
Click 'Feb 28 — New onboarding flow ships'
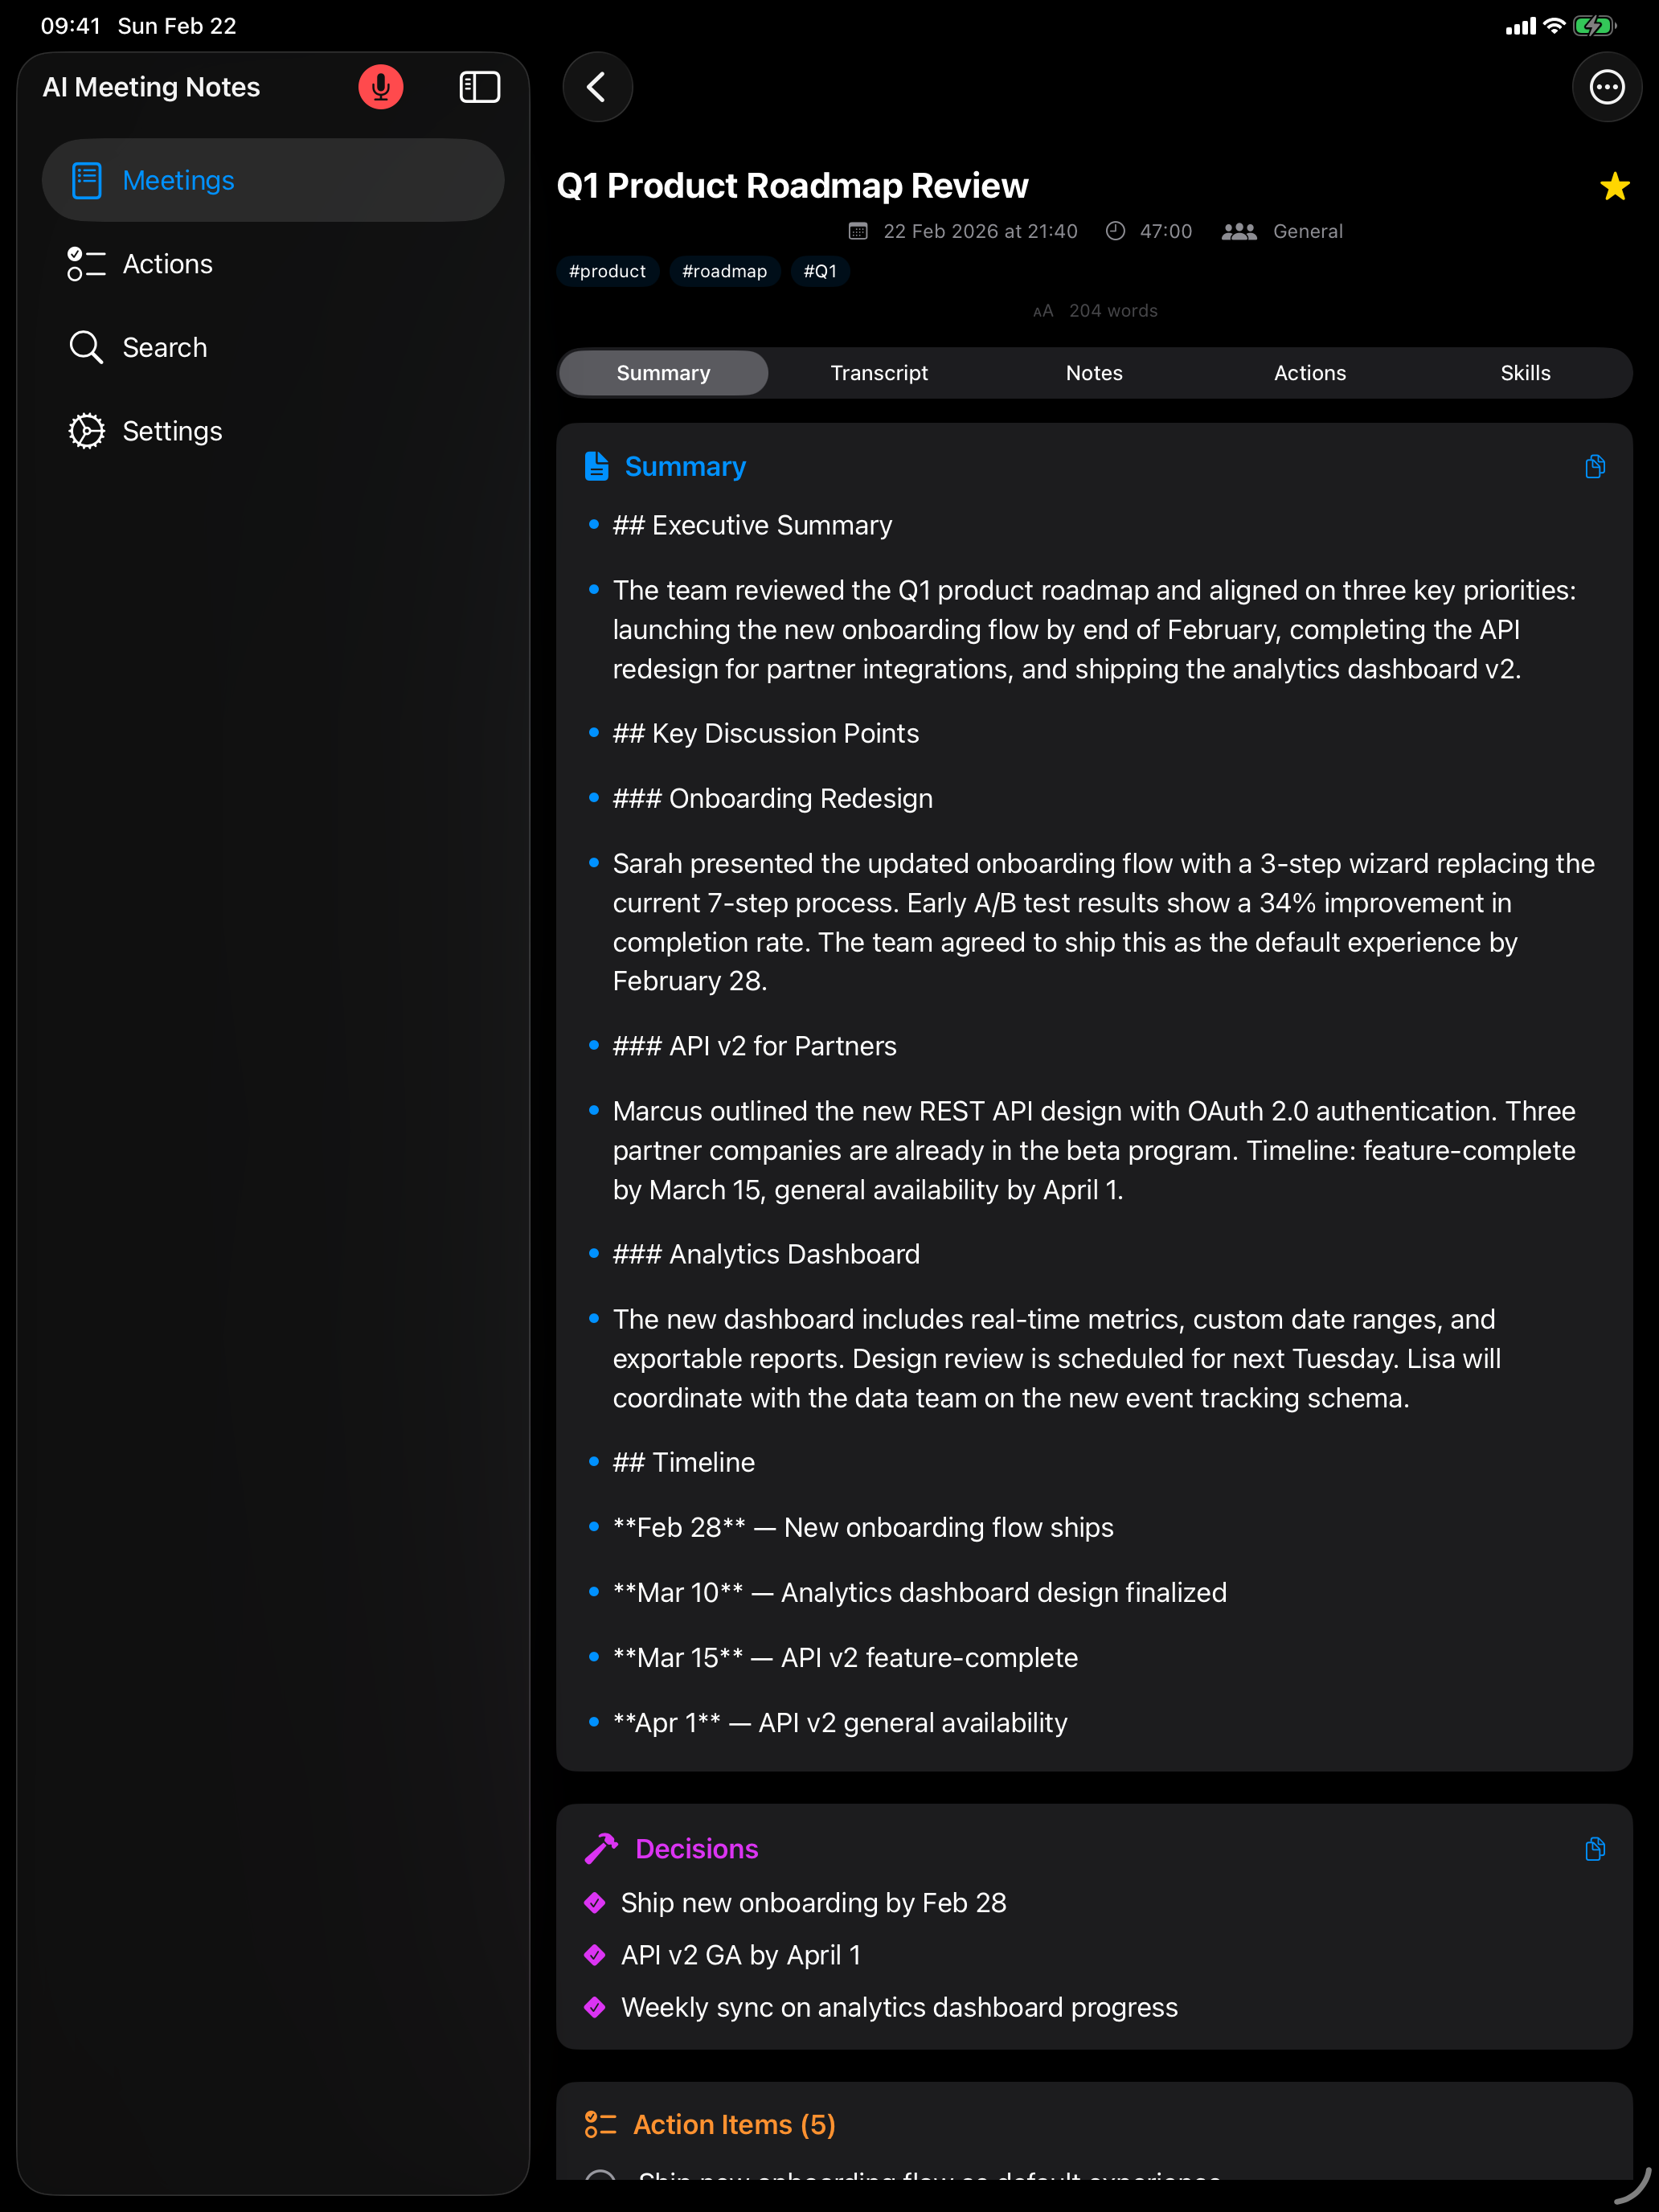[863, 1527]
